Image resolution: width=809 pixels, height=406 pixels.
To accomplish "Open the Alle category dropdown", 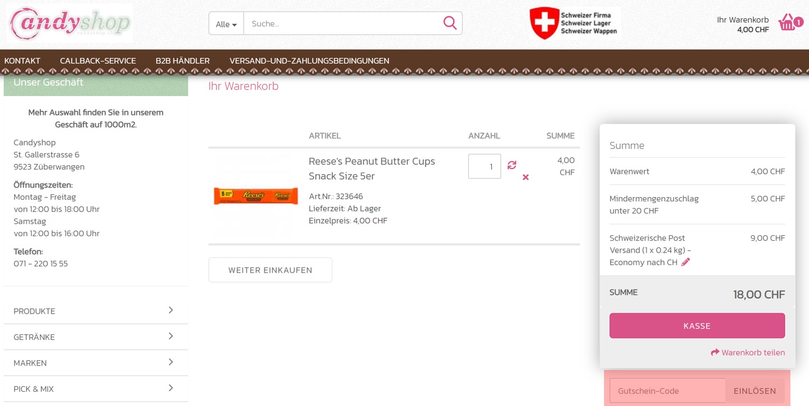I will tap(226, 23).
